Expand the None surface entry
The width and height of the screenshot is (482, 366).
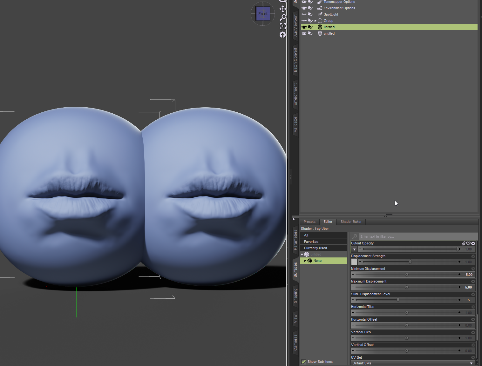[305, 261]
